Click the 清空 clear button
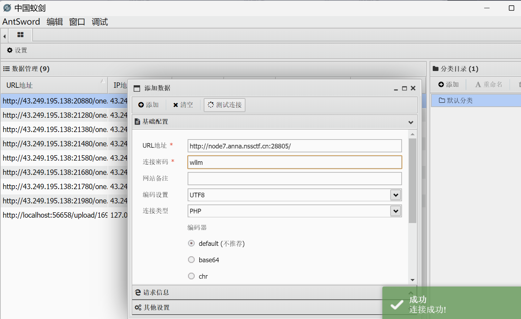 click(183, 105)
